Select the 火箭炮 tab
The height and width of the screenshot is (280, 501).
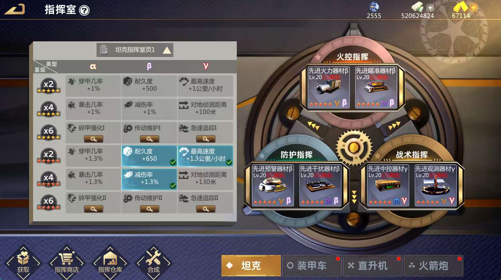pos(433,266)
